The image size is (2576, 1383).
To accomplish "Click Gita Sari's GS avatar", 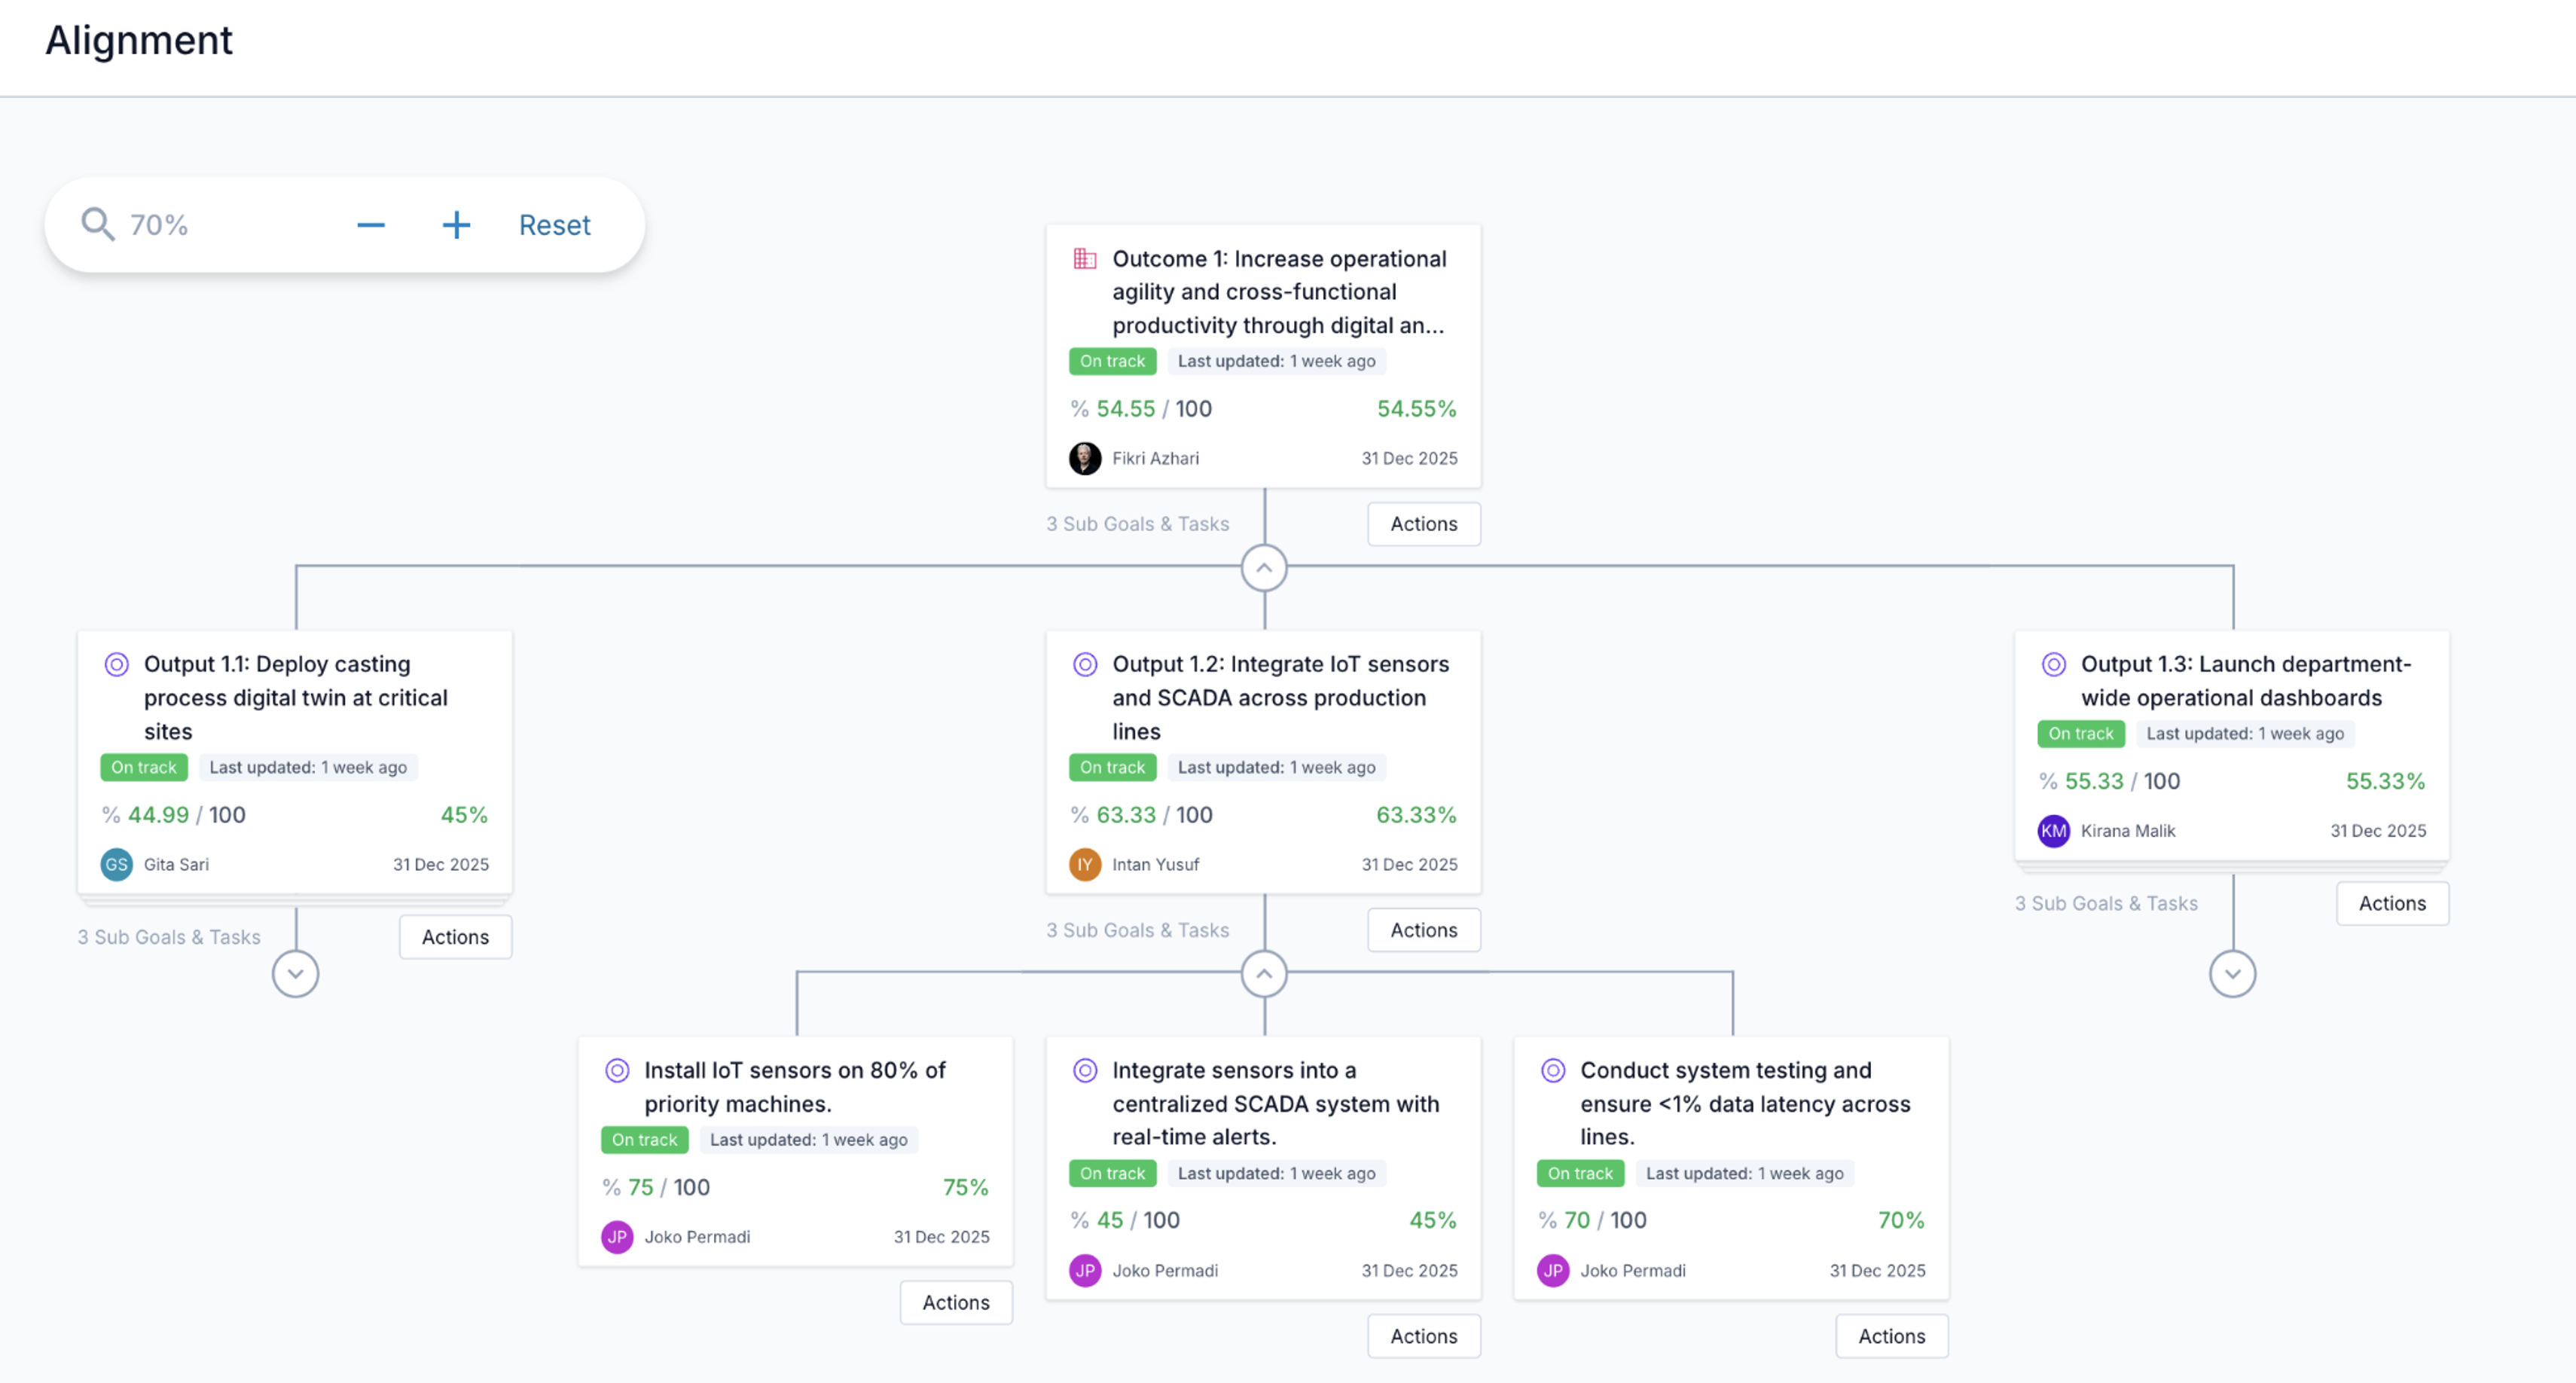I will [x=117, y=865].
